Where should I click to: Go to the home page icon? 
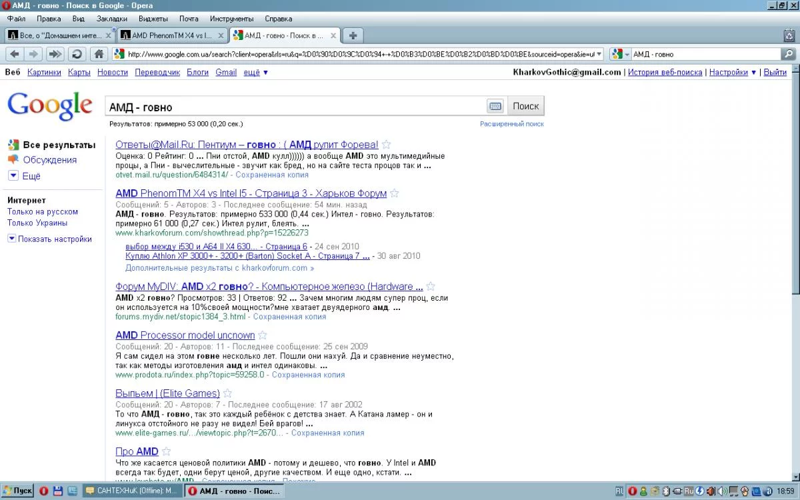[98, 54]
